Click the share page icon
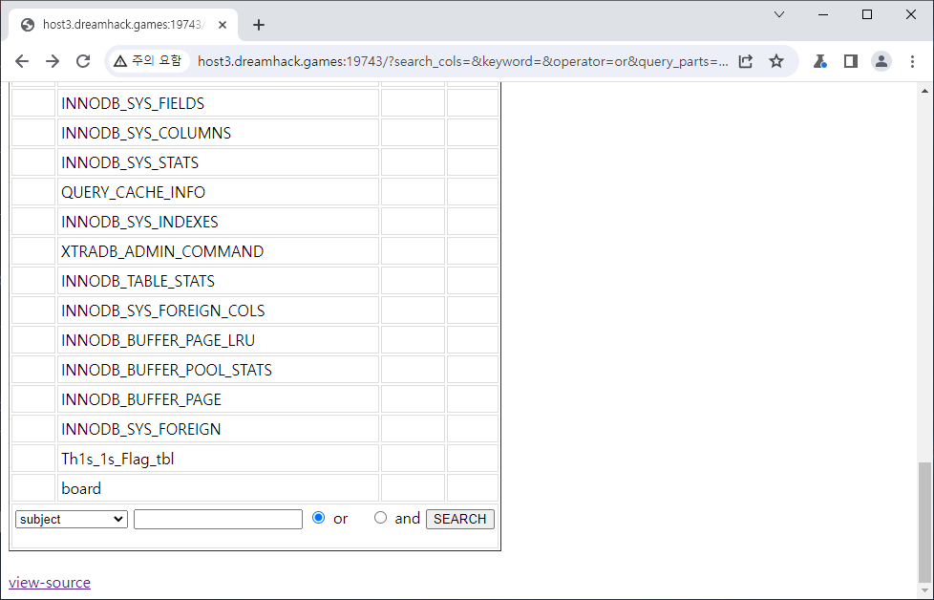The width and height of the screenshot is (934, 600). click(746, 61)
